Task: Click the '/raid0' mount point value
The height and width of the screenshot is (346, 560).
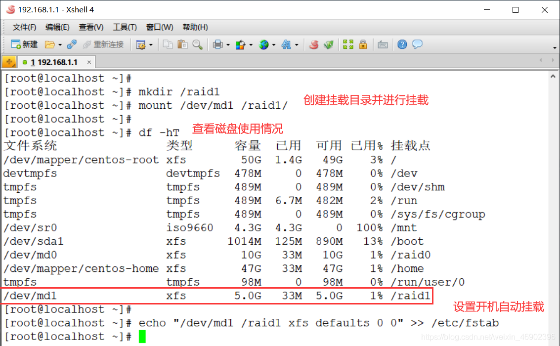Action: (411, 255)
